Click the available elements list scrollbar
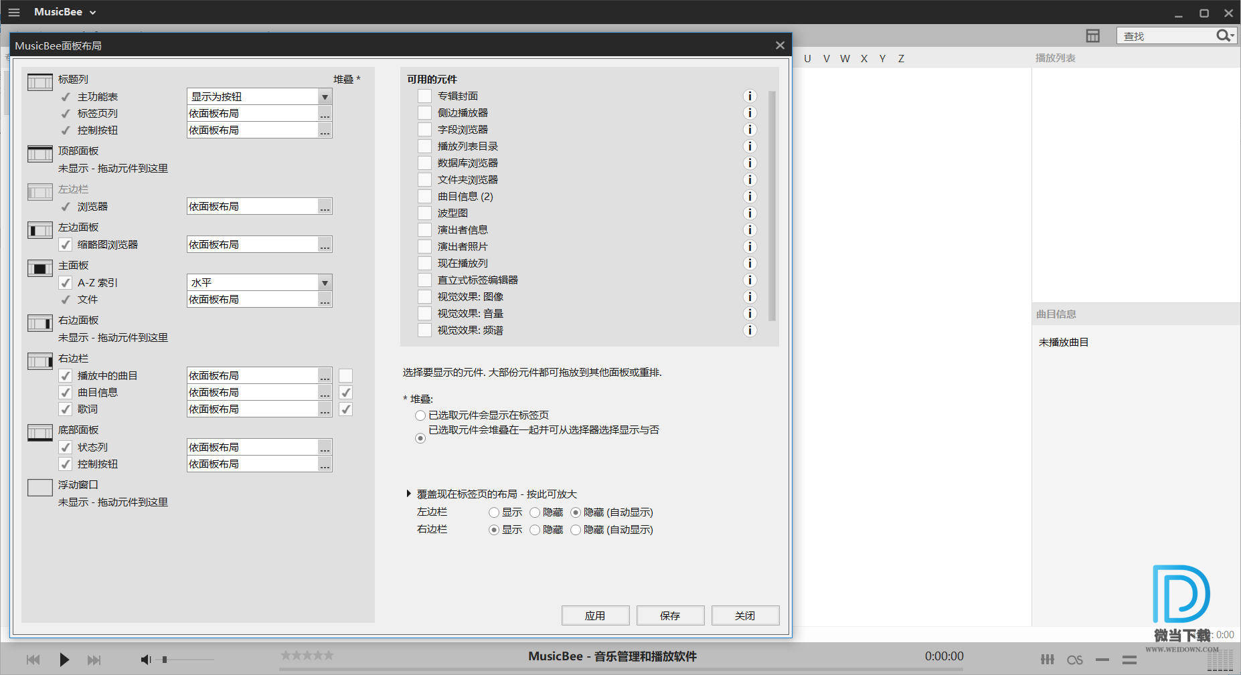 772,206
